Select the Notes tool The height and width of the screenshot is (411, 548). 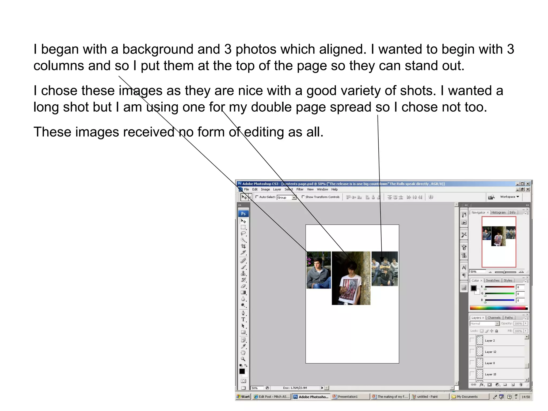pyautogui.click(x=243, y=340)
